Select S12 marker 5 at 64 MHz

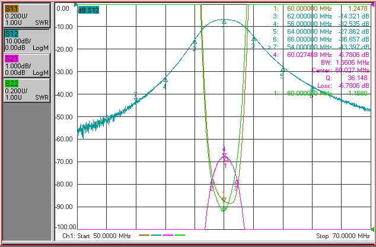(283, 69)
